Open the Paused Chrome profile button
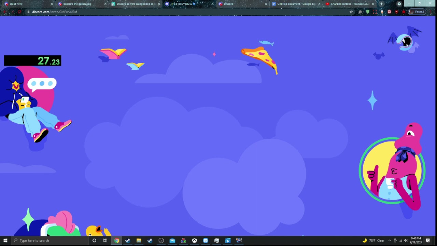The height and width of the screenshot is (246, 437). pos(417,12)
